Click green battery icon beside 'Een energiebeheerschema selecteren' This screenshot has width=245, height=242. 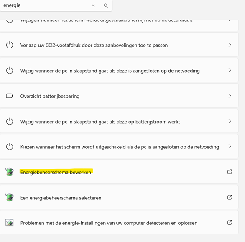pos(10,197)
